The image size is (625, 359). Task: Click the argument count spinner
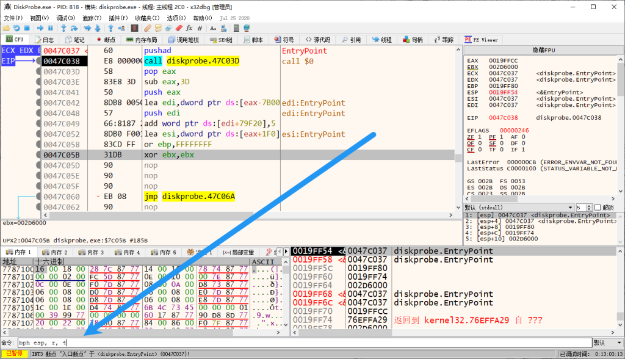583,208
